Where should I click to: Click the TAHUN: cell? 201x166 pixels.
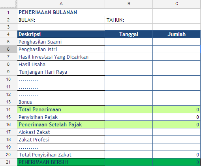[x=129, y=20]
